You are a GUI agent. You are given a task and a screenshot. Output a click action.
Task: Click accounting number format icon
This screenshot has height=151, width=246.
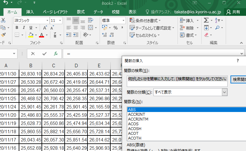[105, 28]
